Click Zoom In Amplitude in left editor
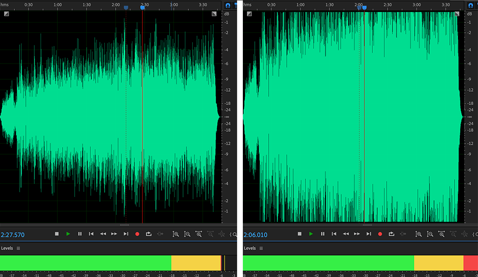 point(176,234)
